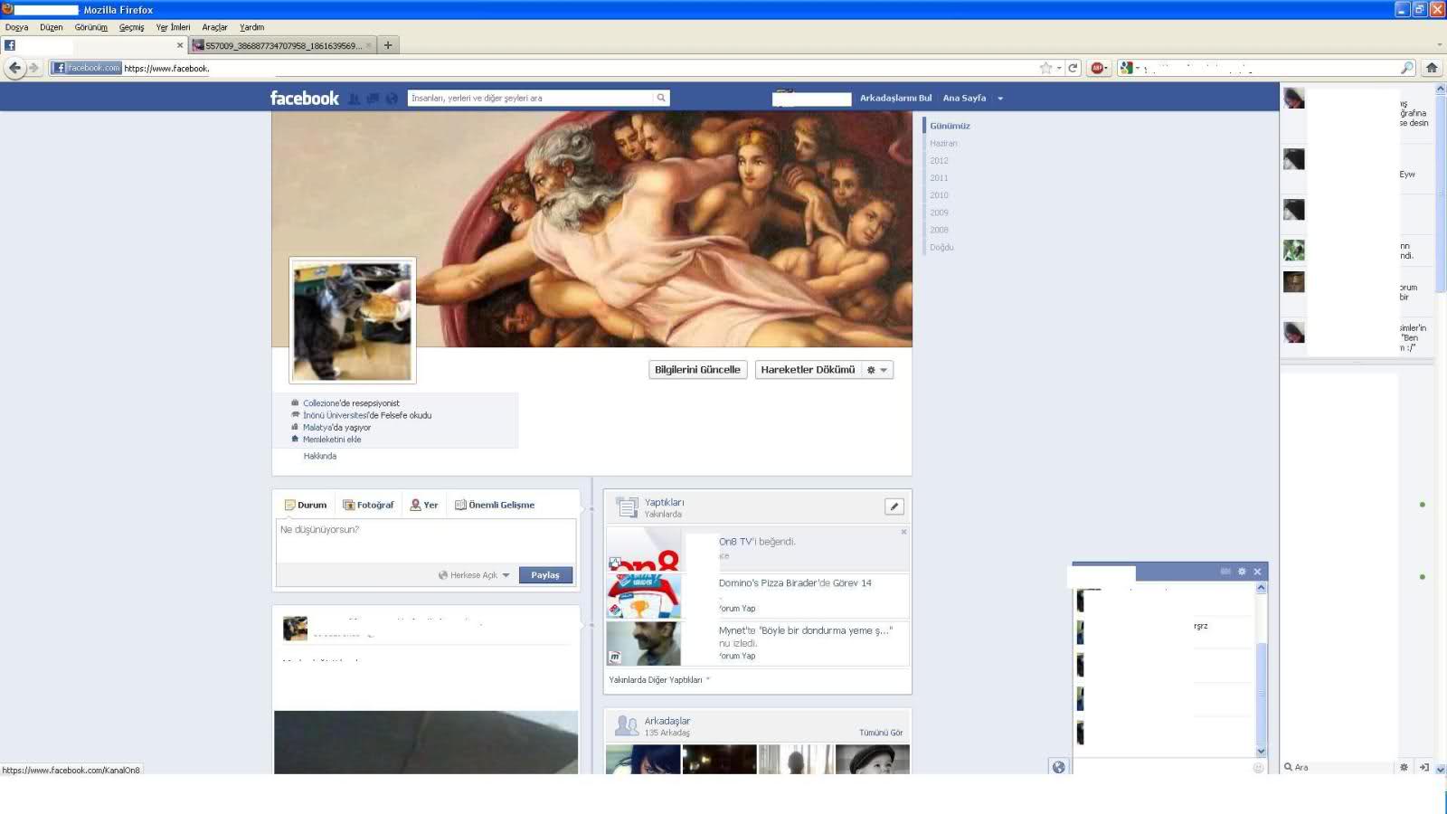1447x814 pixels.
Task: Close the open chat window
Action: (x=1257, y=572)
